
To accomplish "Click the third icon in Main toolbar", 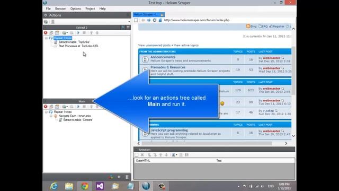I will coord(57,107).
